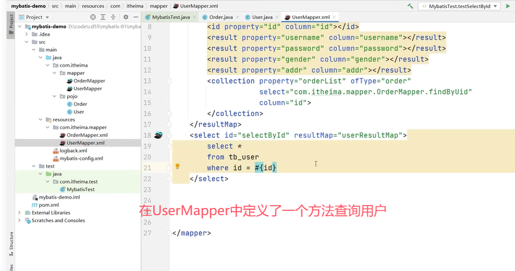Viewport: 515px width, 271px height.
Task: Collapse the main folder
Action: pos(33,50)
